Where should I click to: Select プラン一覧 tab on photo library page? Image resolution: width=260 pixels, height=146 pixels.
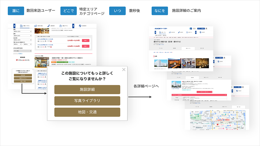pos(161,48)
